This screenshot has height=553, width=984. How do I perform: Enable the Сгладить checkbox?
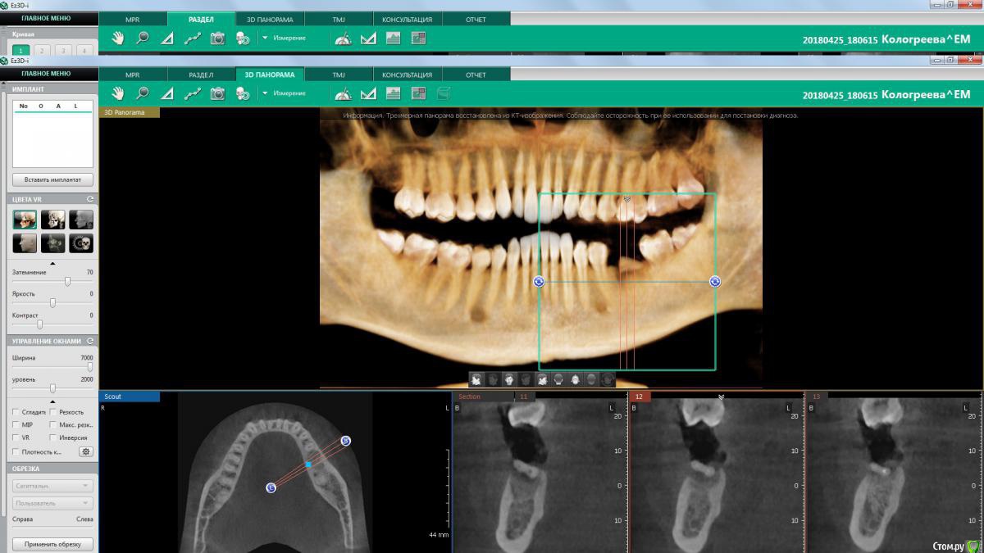[16, 412]
